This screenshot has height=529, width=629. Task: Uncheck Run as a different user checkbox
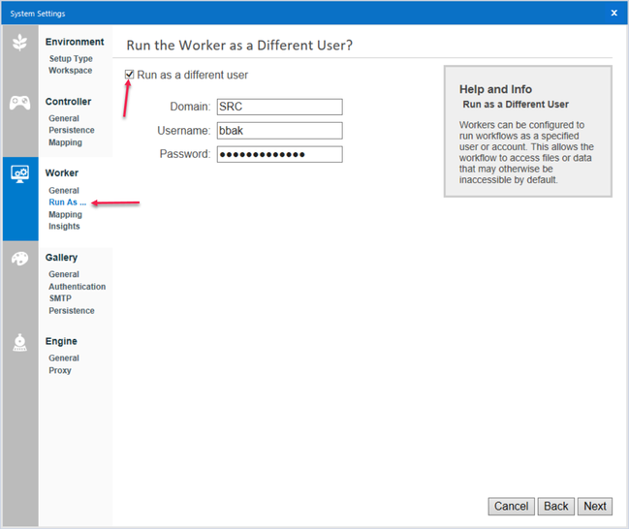click(129, 75)
